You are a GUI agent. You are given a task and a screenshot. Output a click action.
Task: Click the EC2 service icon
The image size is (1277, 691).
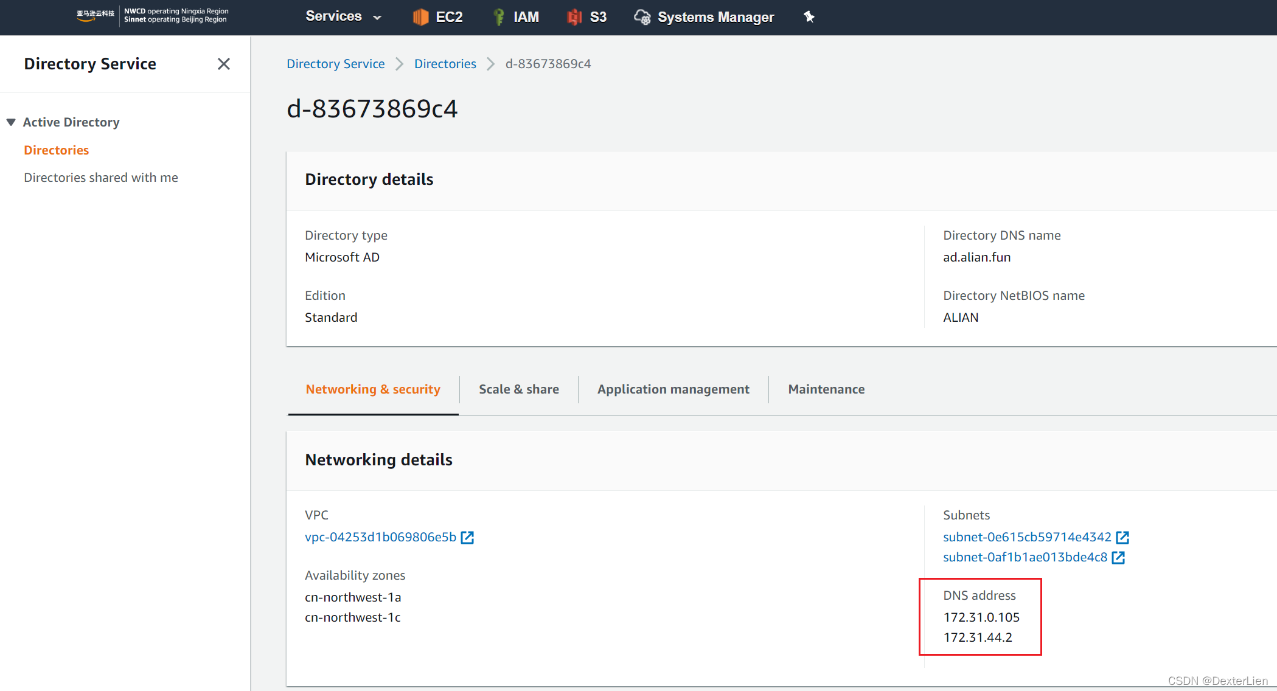(420, 17)
